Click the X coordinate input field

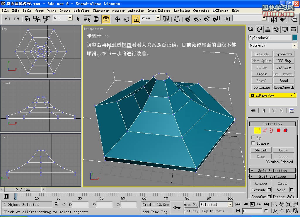click(80, 205)
